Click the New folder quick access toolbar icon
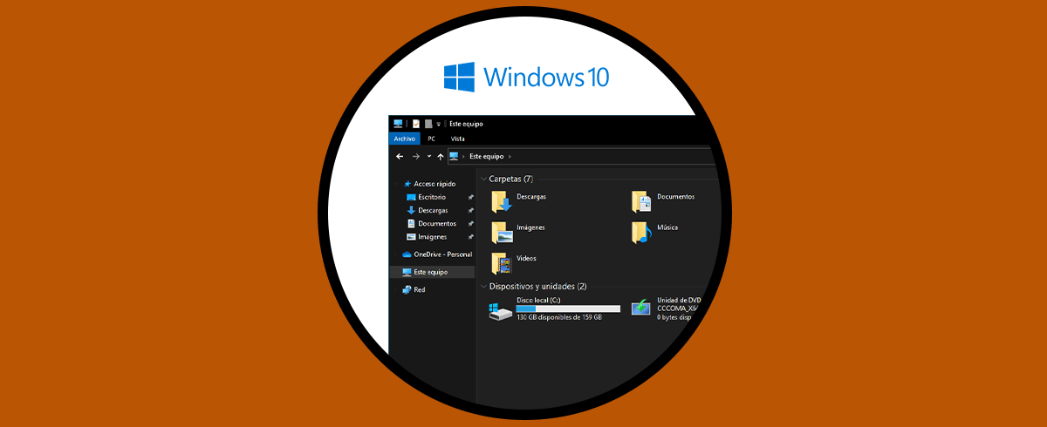 pyautogui.click(x=428, y=124)
